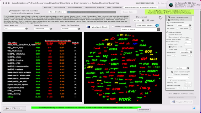Select Machine Learning & Sentiment Analysis tab
The image size is (201, 113).
(141, 8)
